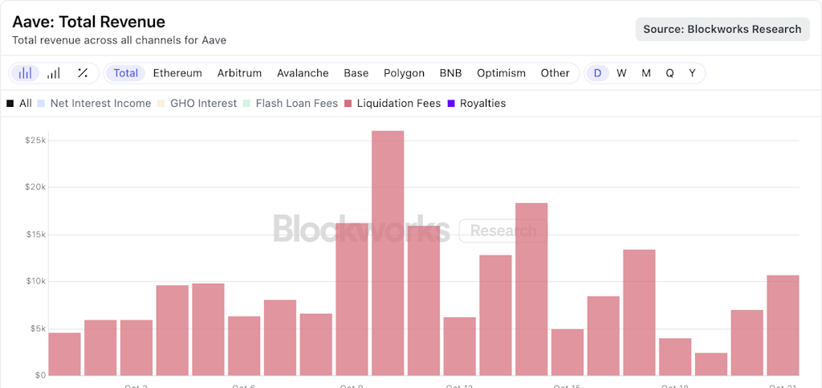Hide the Liquidation Fees series

(348, 104)
